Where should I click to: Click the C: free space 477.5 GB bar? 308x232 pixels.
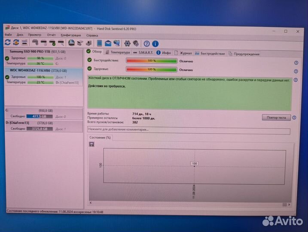(40, 116)
